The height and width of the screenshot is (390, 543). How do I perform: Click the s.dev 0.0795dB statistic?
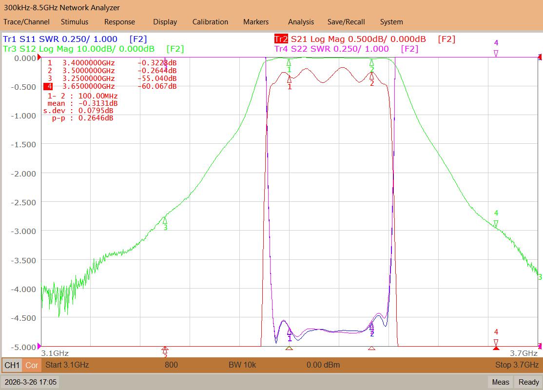click(x=78, y=111)
